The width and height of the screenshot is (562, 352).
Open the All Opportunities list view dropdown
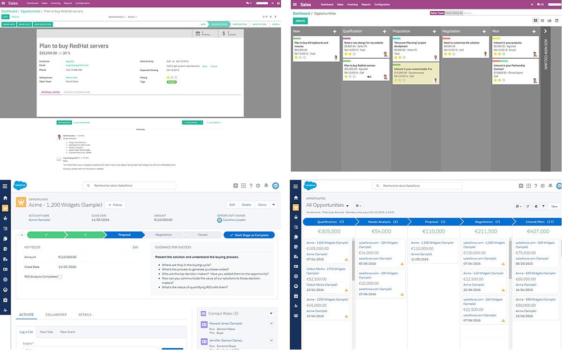tap(348, 206)
